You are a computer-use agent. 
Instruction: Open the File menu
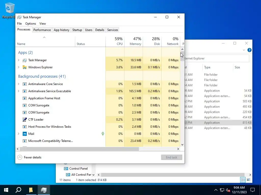pos(19,24)
